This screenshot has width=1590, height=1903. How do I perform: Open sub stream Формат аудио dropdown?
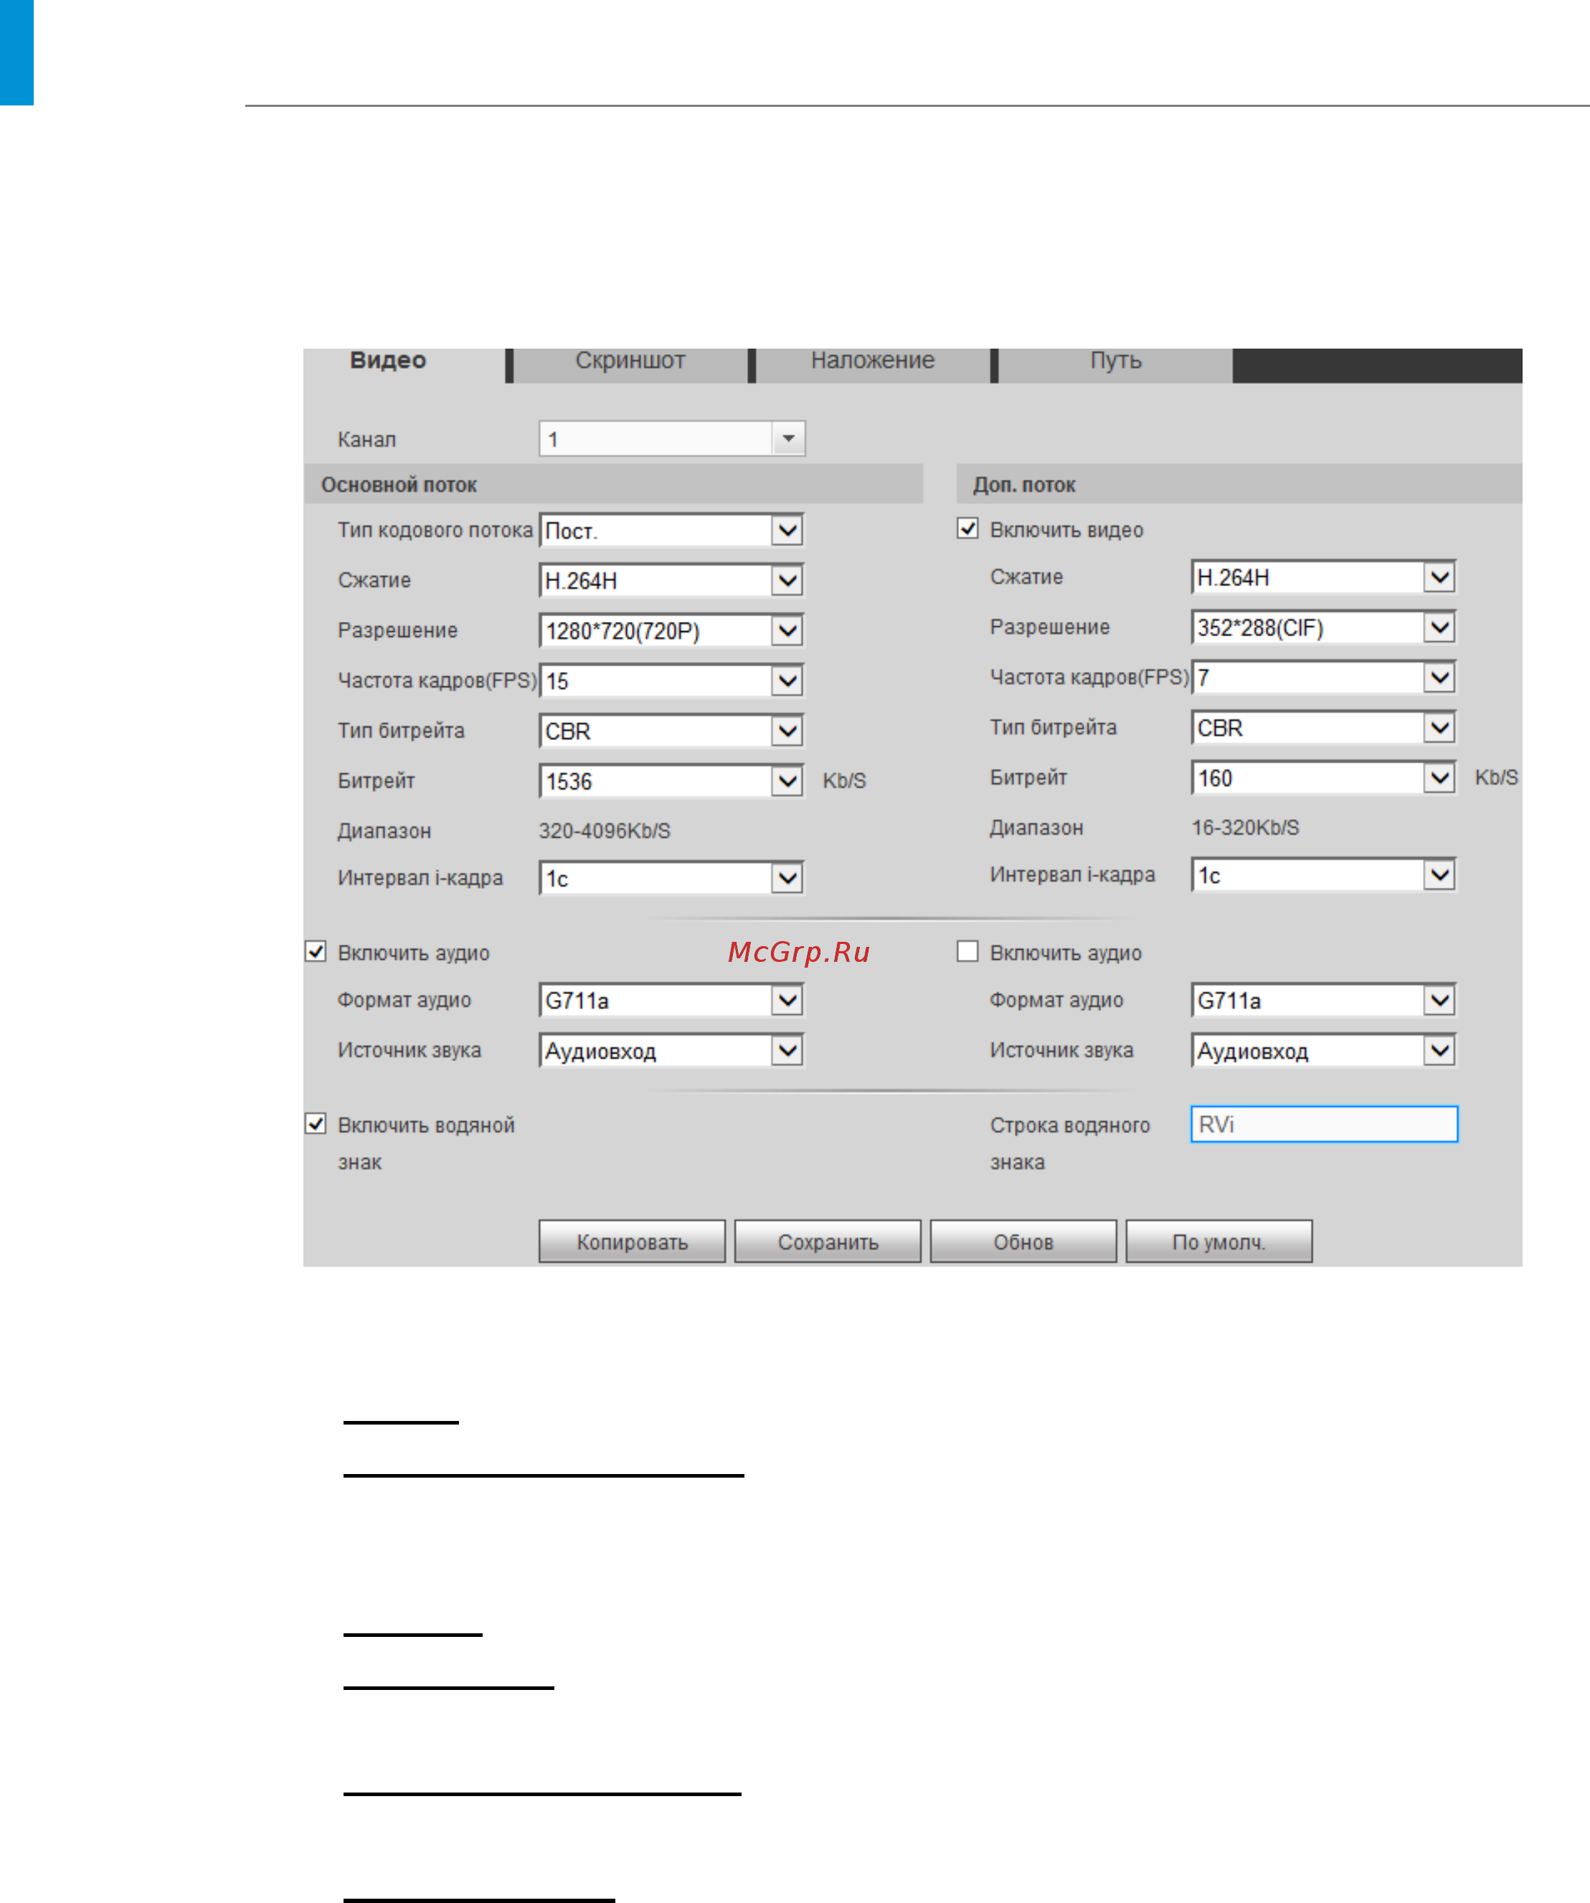(1324, 1001)
